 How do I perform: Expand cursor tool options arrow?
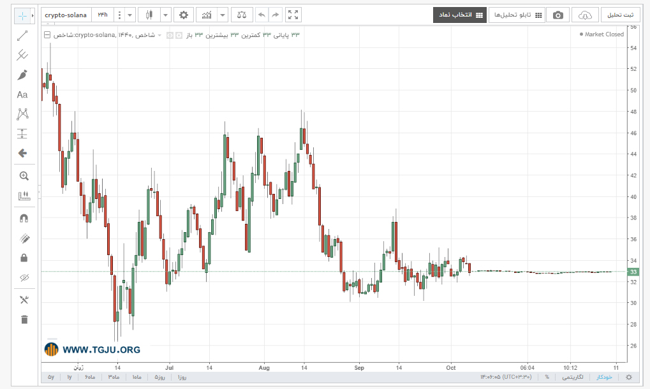33,16
